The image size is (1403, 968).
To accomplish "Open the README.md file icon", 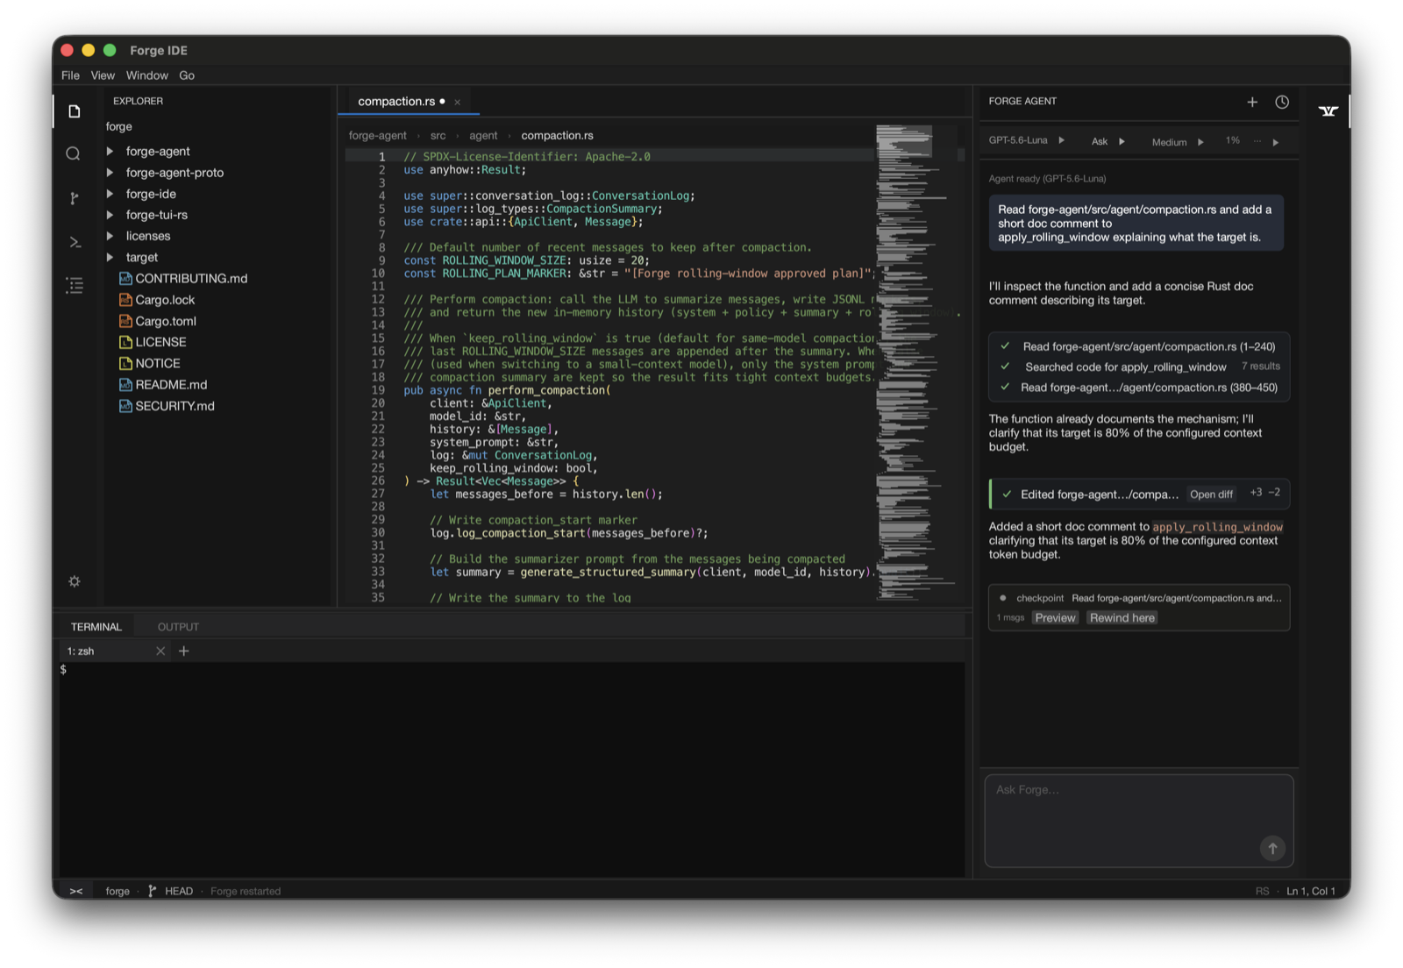I will tap(125, 384).
